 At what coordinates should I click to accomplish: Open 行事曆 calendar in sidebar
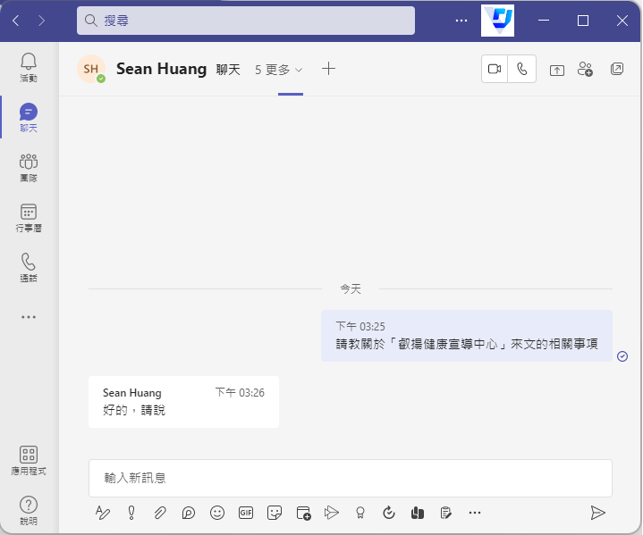29,217
